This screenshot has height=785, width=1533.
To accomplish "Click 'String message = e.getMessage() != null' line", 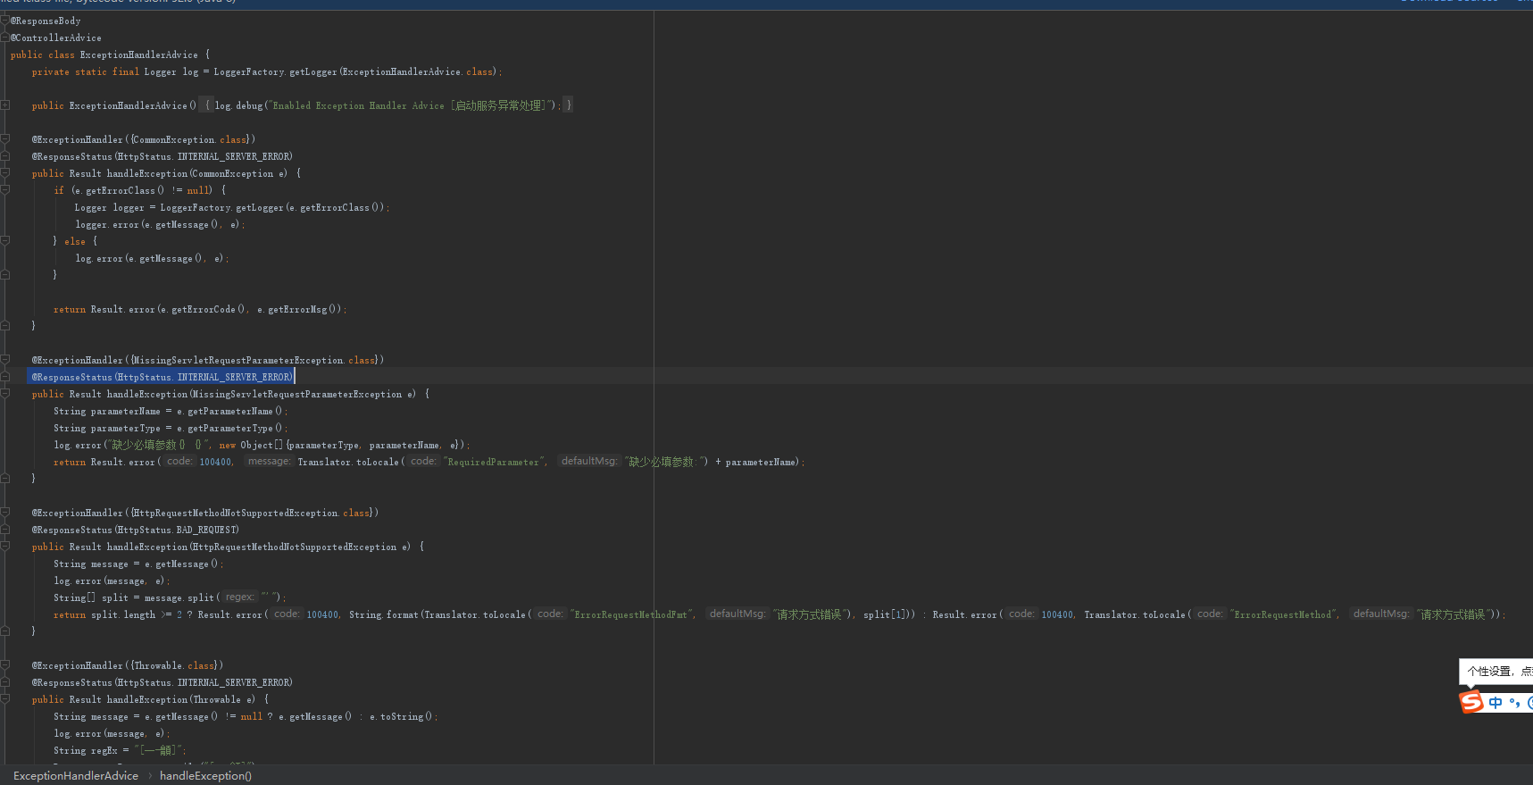I will click(246, 716).
